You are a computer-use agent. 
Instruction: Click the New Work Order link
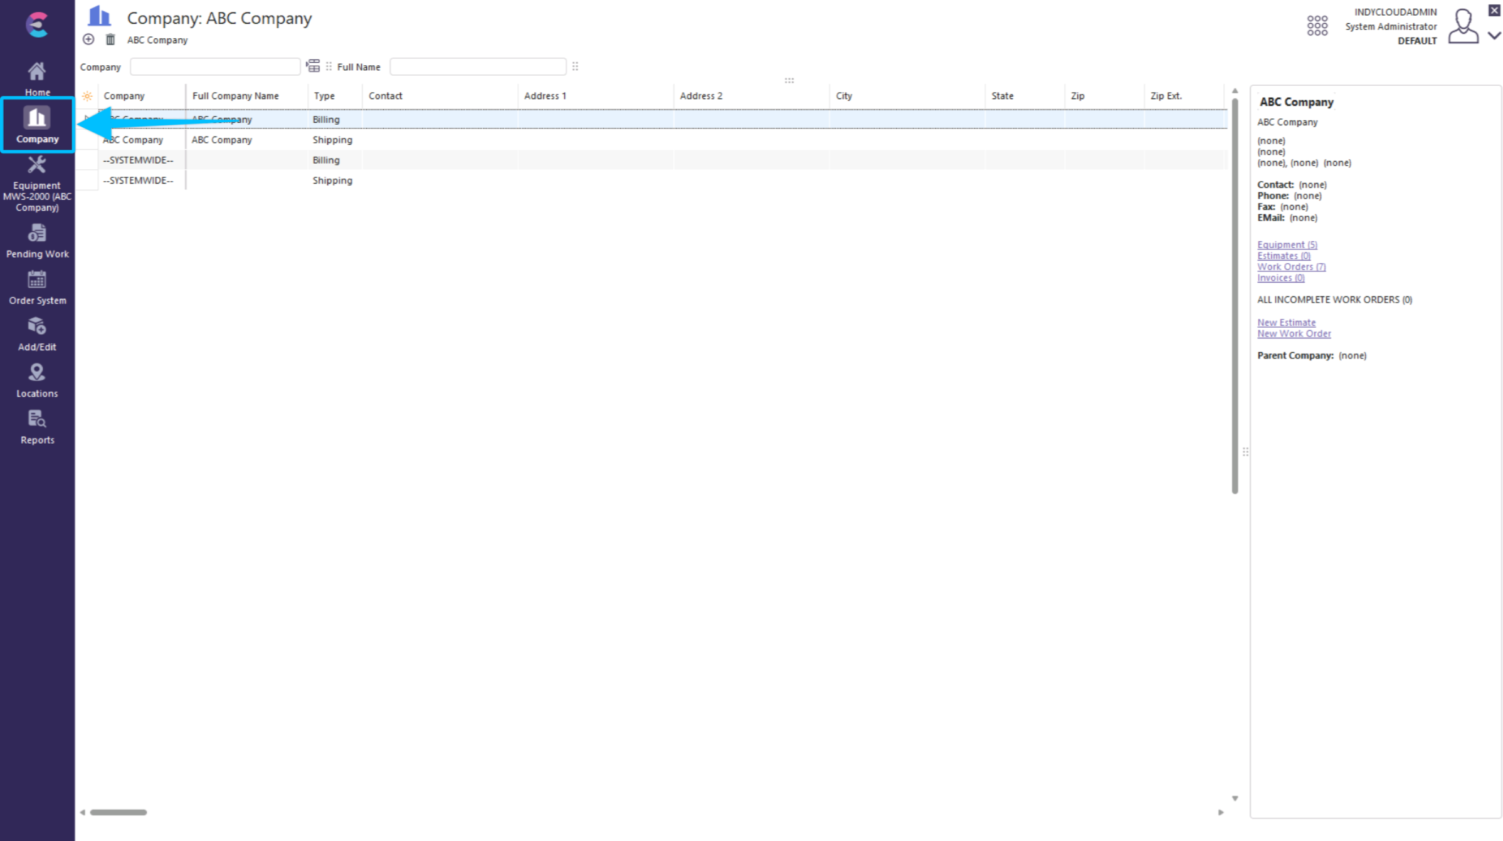pos(1294,333)
